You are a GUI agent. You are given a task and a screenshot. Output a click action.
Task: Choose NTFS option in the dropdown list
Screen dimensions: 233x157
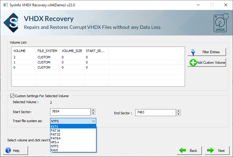tap(73, 146)
